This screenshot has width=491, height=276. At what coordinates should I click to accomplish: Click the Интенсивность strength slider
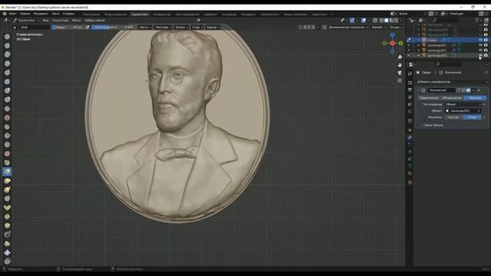(x=114, y=28)
